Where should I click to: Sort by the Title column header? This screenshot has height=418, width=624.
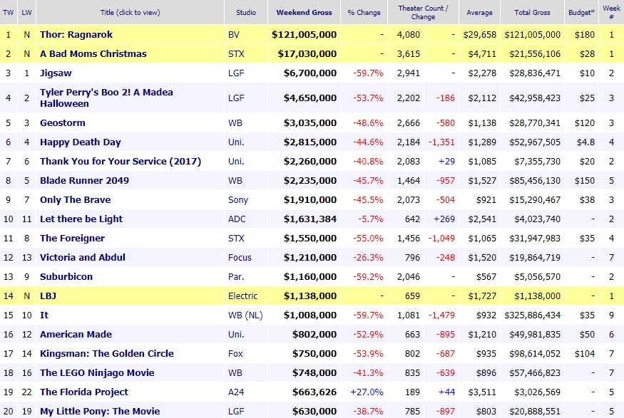click(130, 12)
